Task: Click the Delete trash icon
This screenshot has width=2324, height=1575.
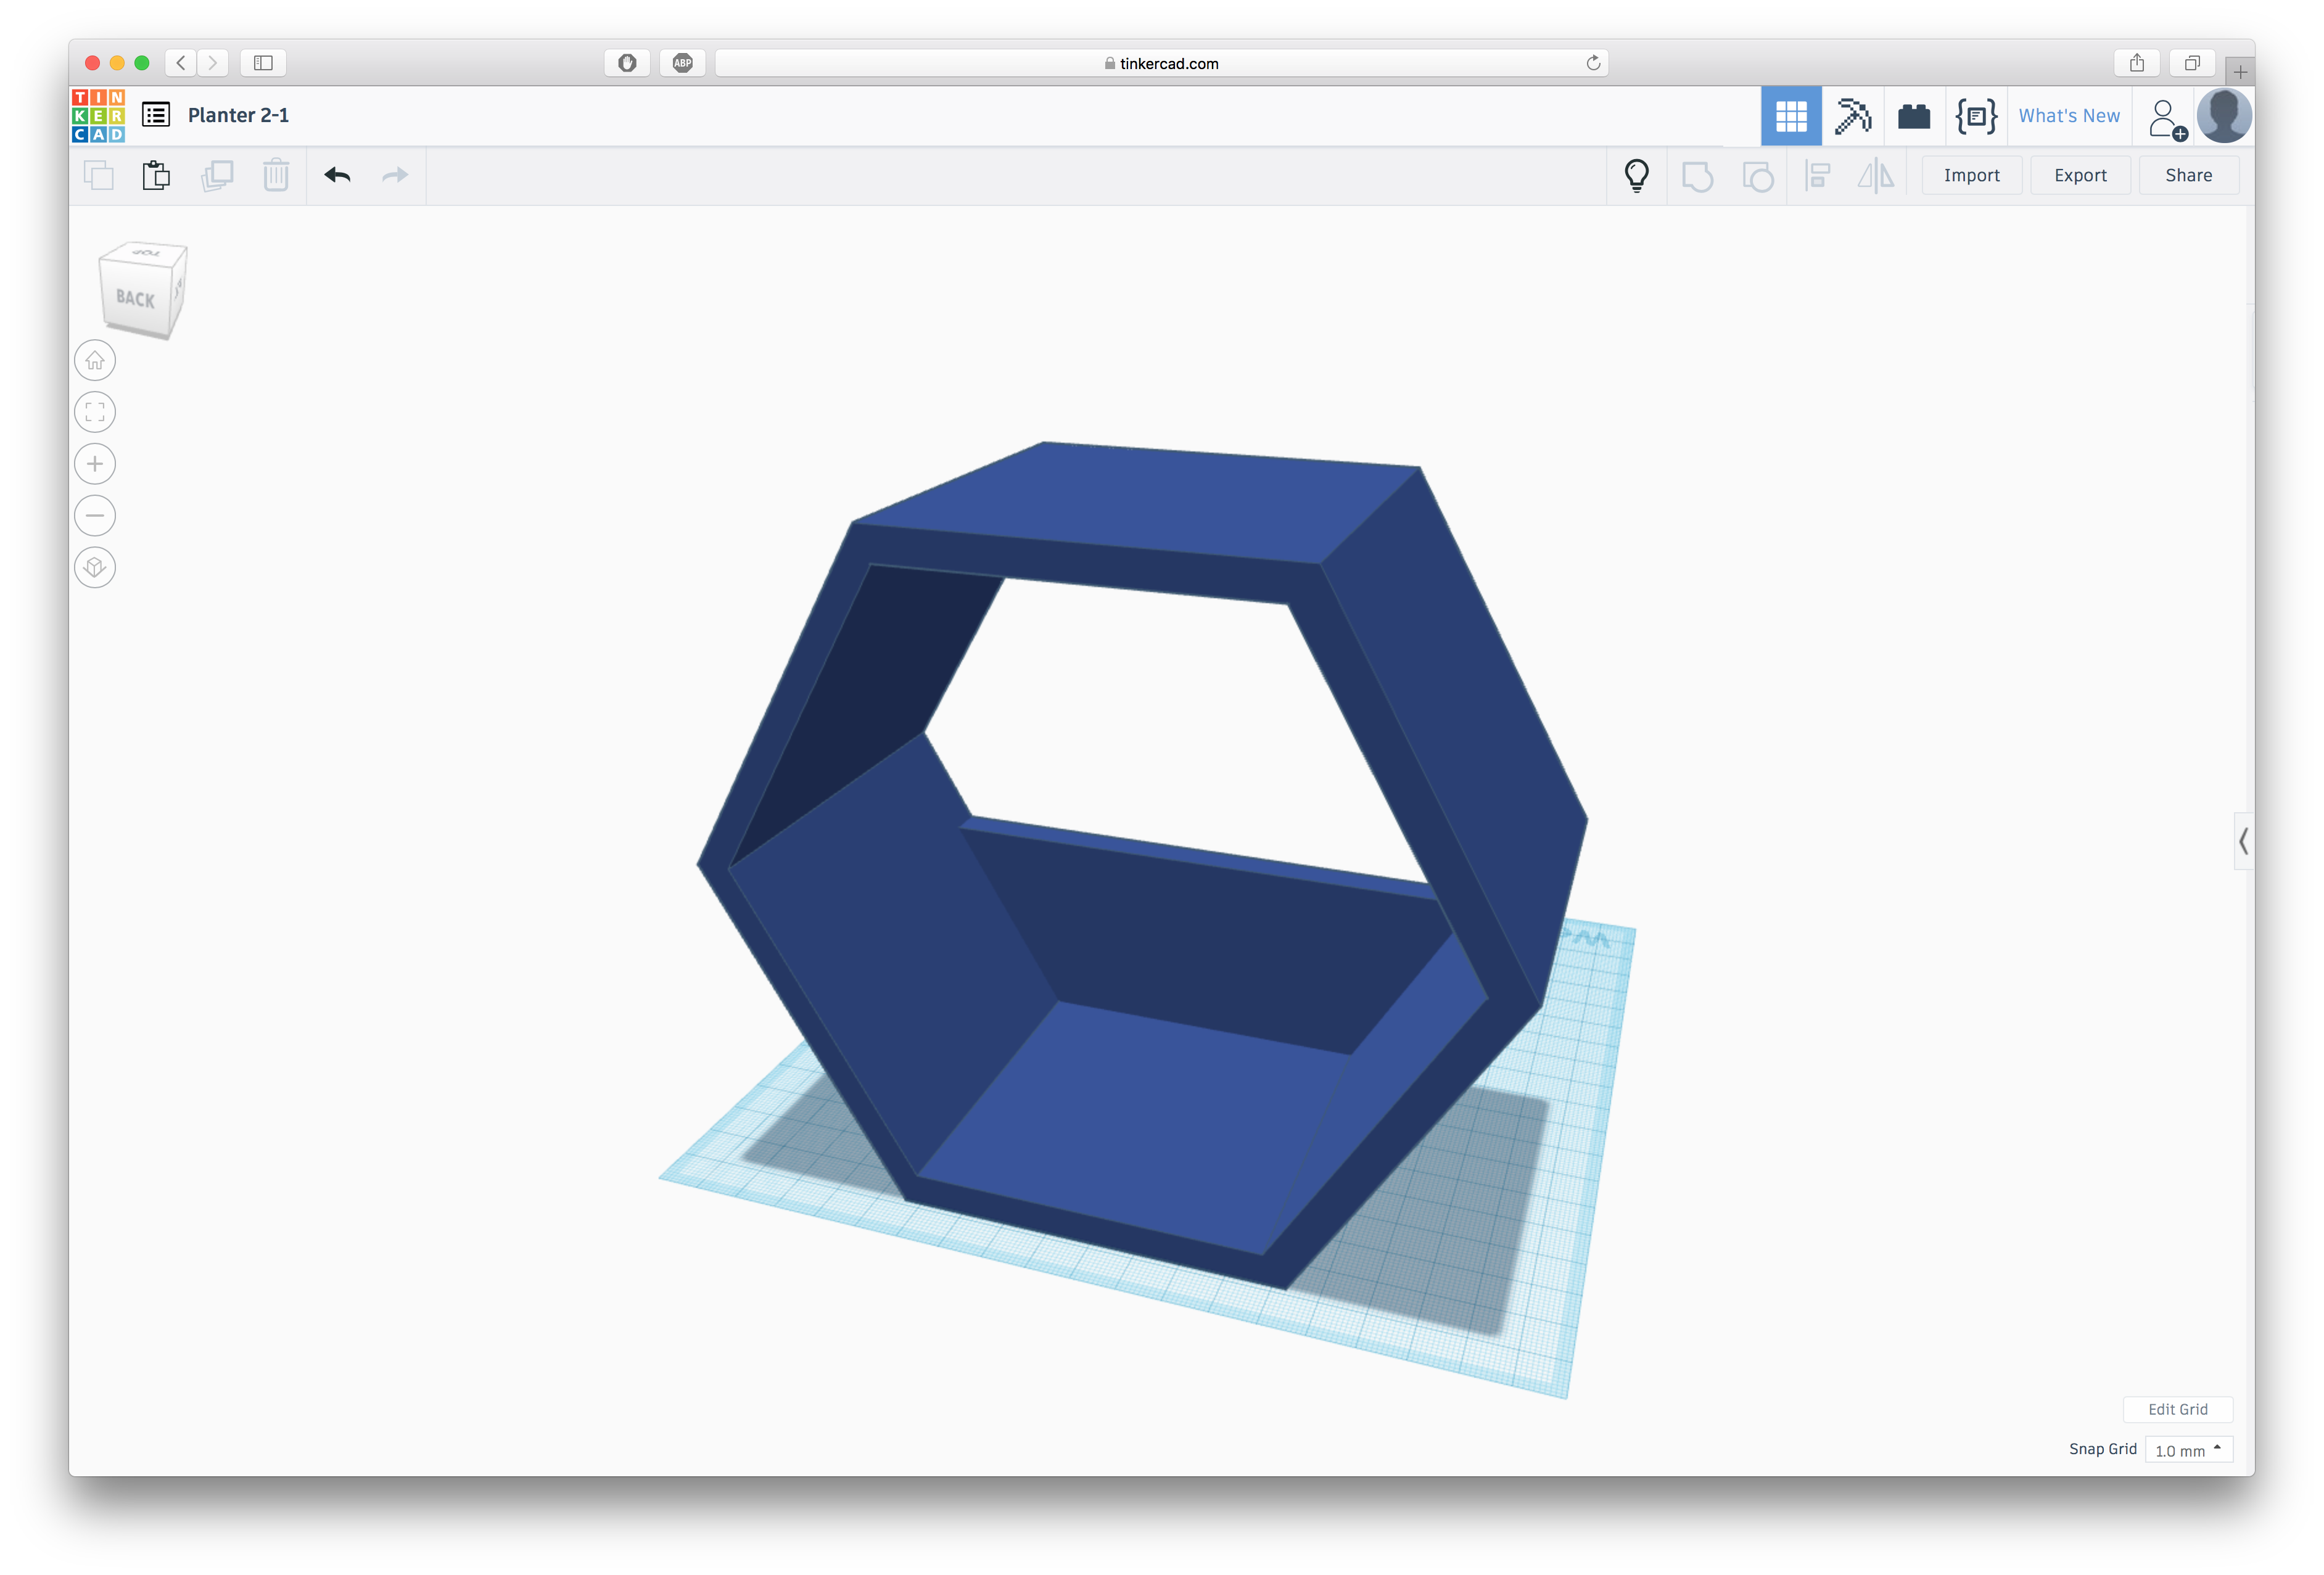Action: coord(276,175)
